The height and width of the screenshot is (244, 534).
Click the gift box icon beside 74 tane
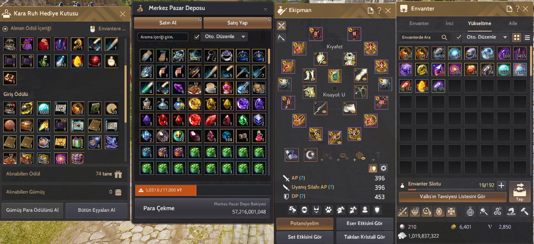[118, 174]
